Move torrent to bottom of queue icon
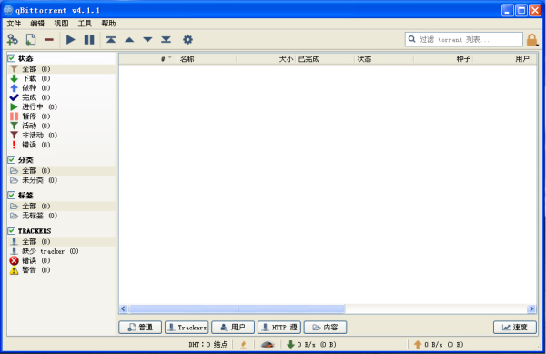Screen dimensions: 546x354 [167, 40]
